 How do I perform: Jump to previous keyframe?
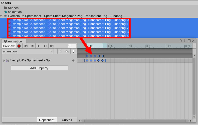(x=32, y=46)
